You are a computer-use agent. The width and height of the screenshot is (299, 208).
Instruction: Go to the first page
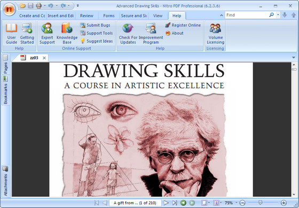(97, 203)
